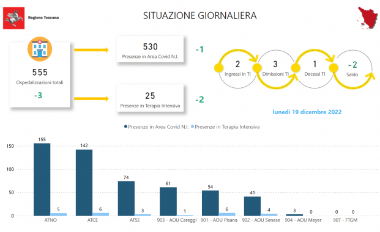The width and height of the screenshot is (380, 232).
Task: Click the '907 - FTGM' axis label
Action: [x=345, y=220]
